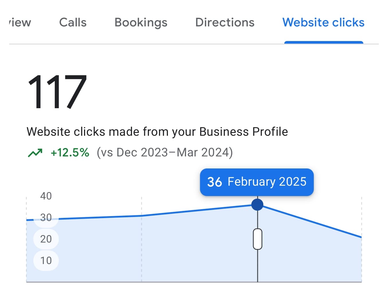
Task: Click the Dec 2023–Mar 2024 comparison text
Action: [x=164, y=152]
